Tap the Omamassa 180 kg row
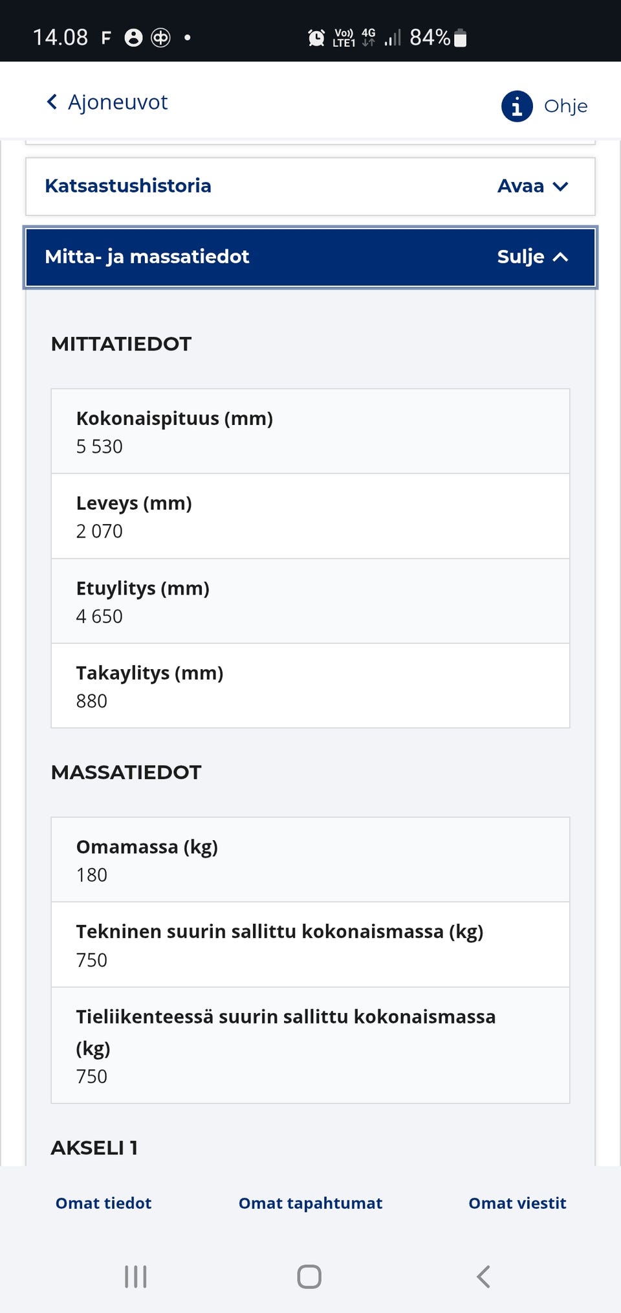Viewport: 621px width, 1313px height. tap(310, 860)
